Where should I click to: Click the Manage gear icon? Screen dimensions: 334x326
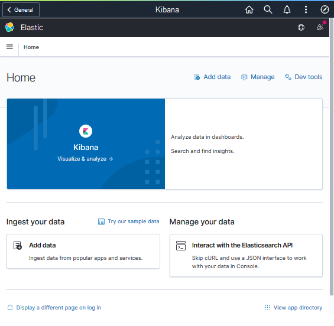click(x=244, y=77)
